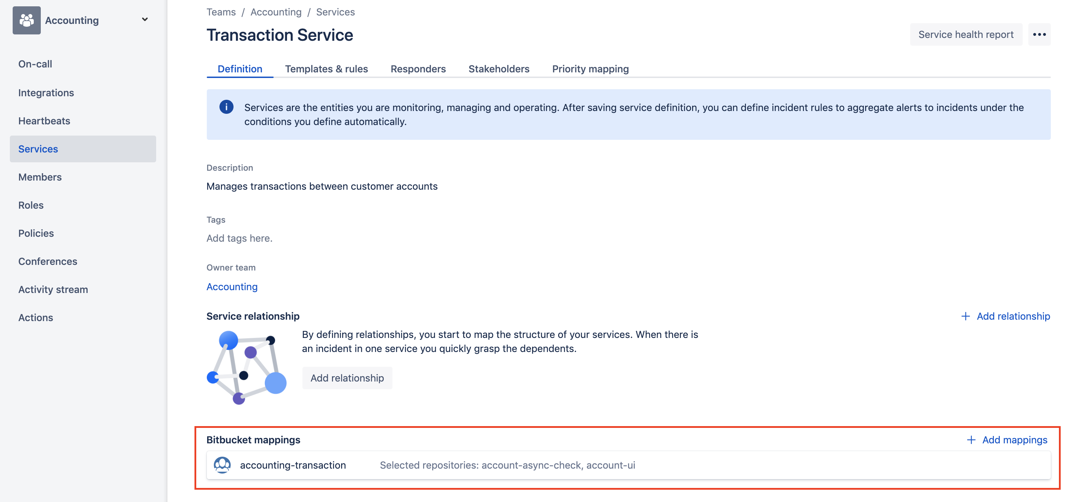Switch to the Templates & rules tab
Screen dimensions: 1086x502
pos(326,69)
